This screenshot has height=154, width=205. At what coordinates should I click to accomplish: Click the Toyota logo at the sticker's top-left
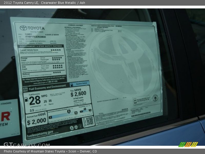click(23, 28)
